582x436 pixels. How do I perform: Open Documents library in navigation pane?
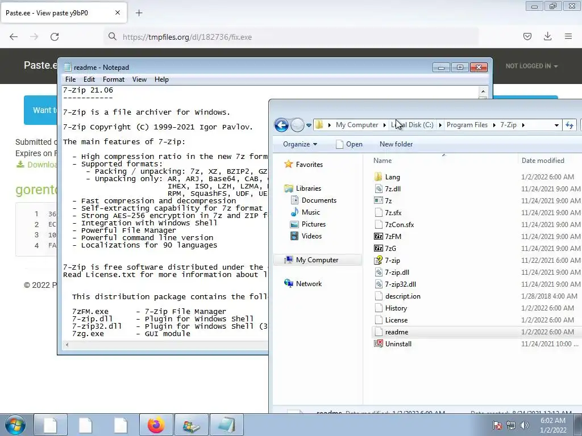click(319, 200)
